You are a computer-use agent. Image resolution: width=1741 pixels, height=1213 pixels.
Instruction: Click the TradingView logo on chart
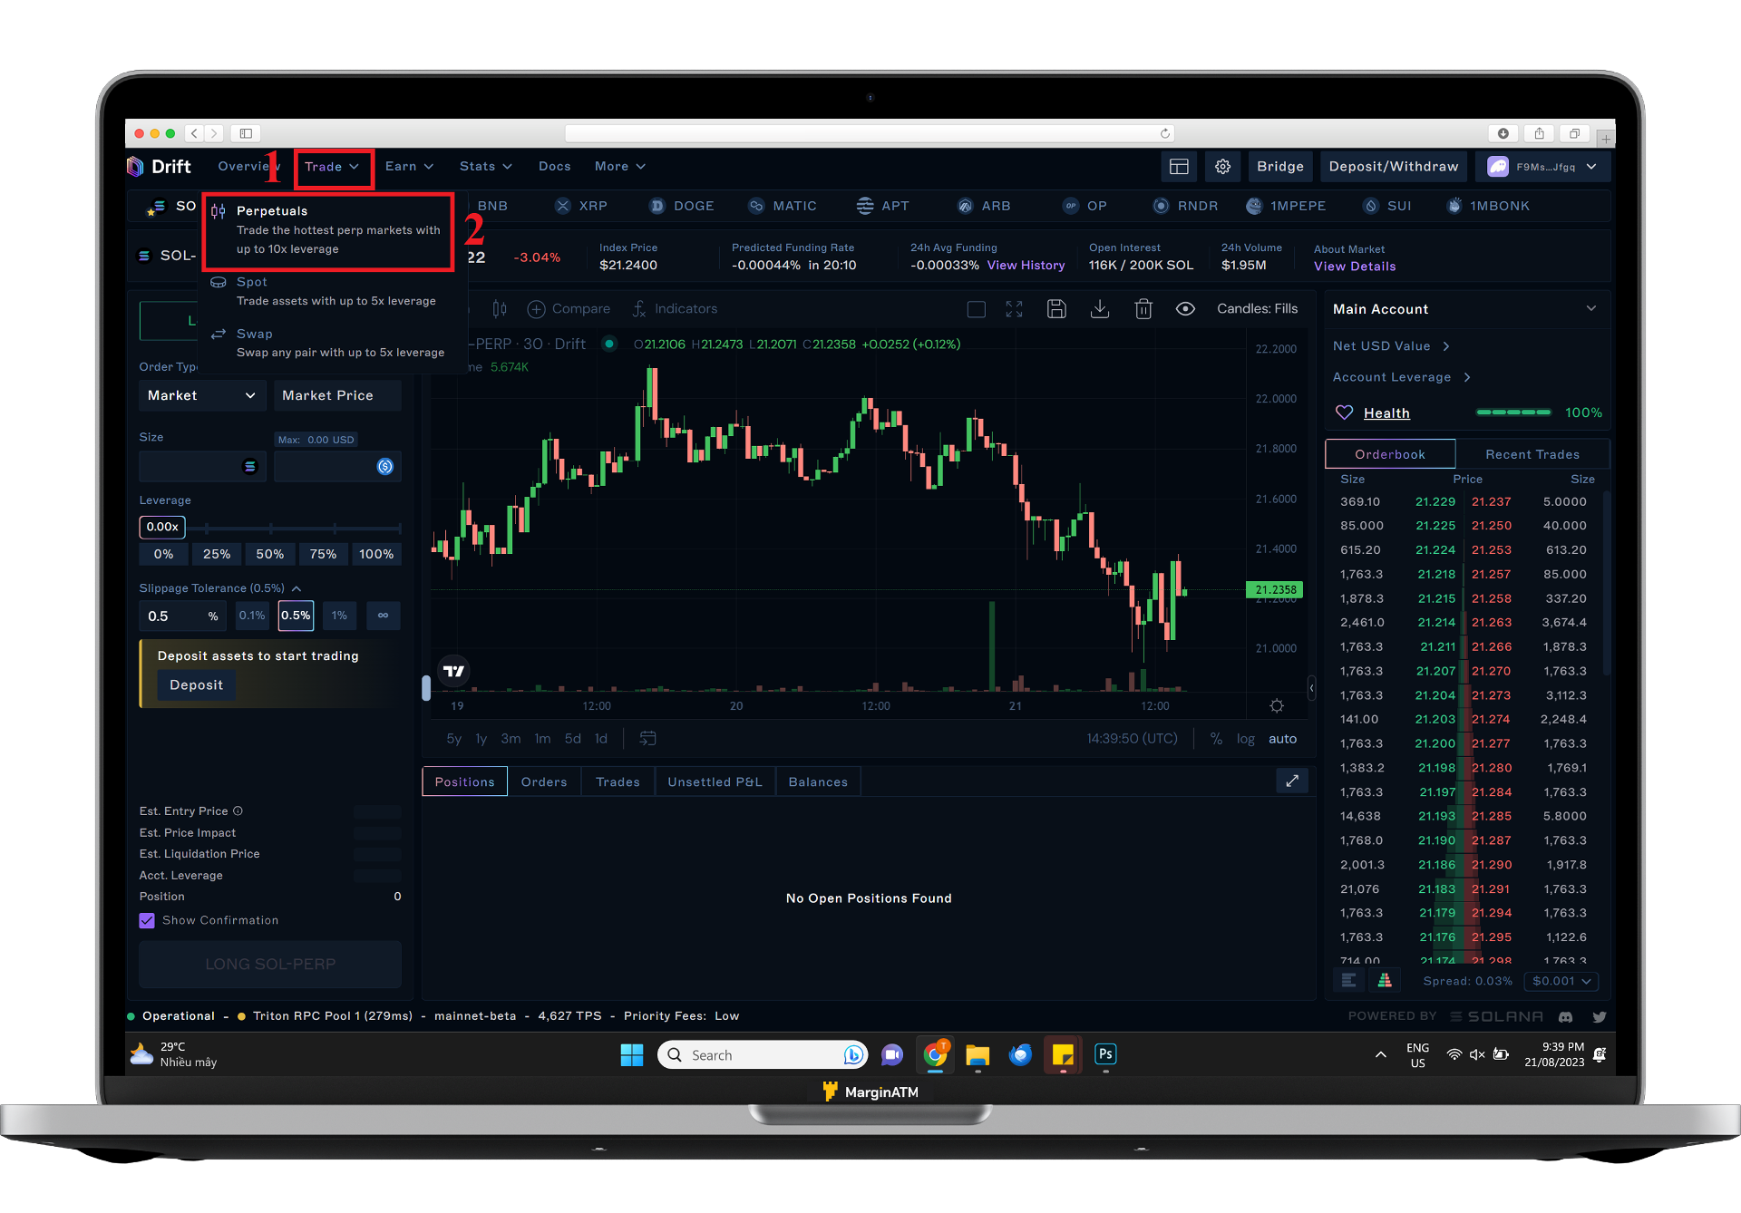[453, 671]
